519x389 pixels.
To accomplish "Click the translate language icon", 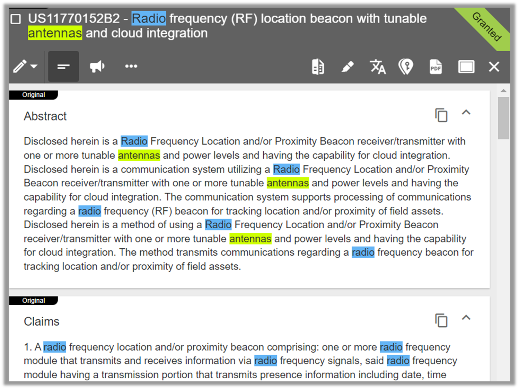I will point(377,67).
